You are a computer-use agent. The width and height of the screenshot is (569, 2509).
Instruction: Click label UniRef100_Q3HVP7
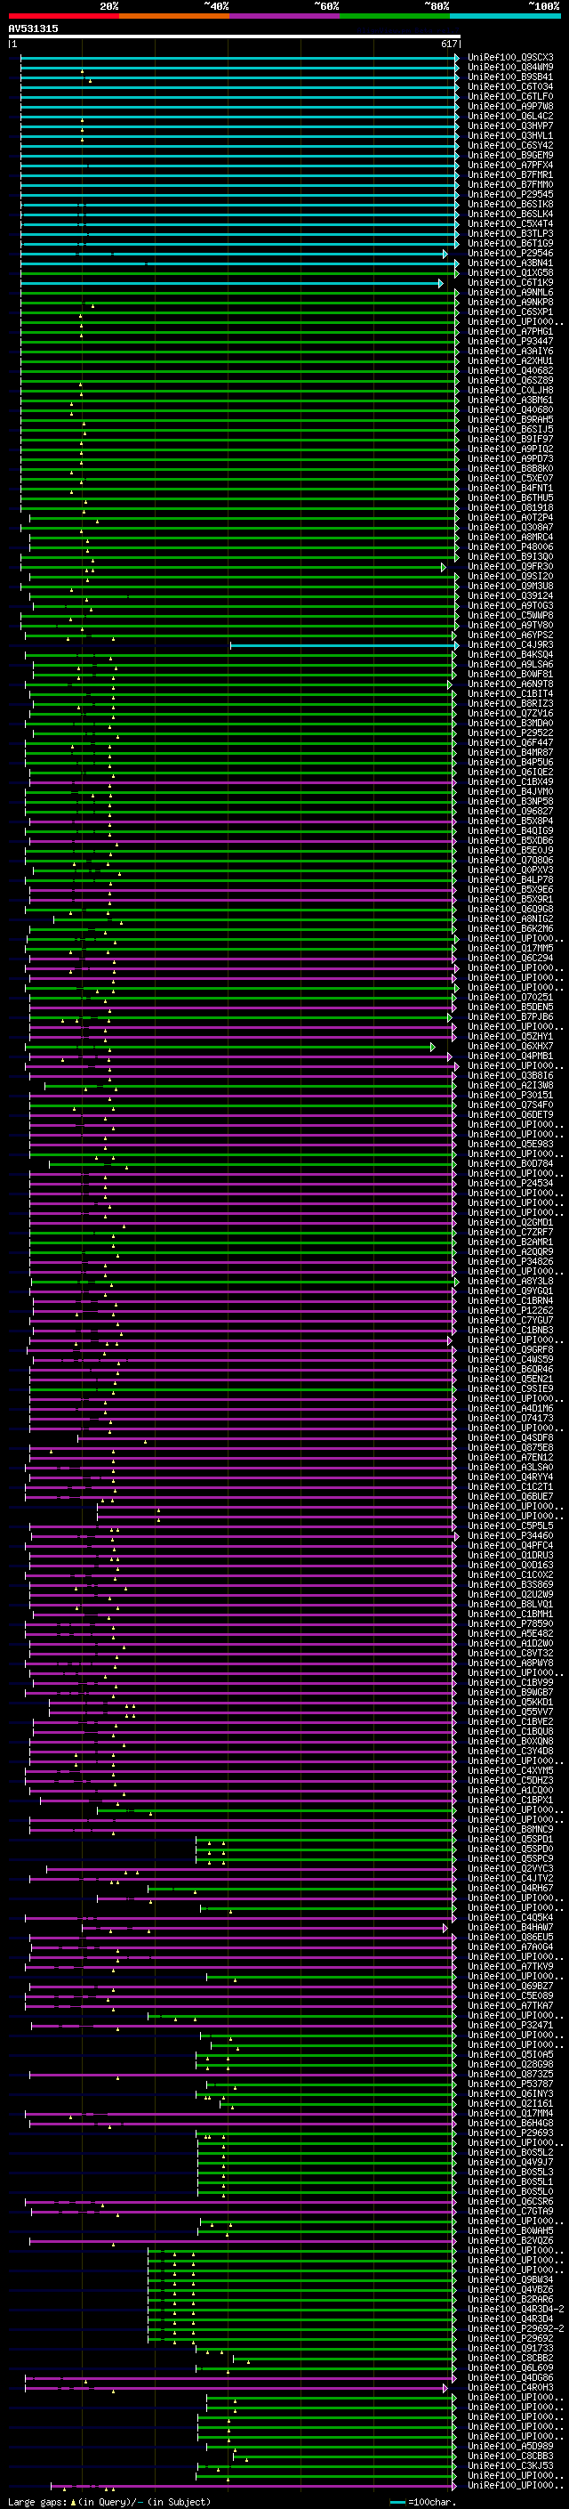tap(510, 125)
